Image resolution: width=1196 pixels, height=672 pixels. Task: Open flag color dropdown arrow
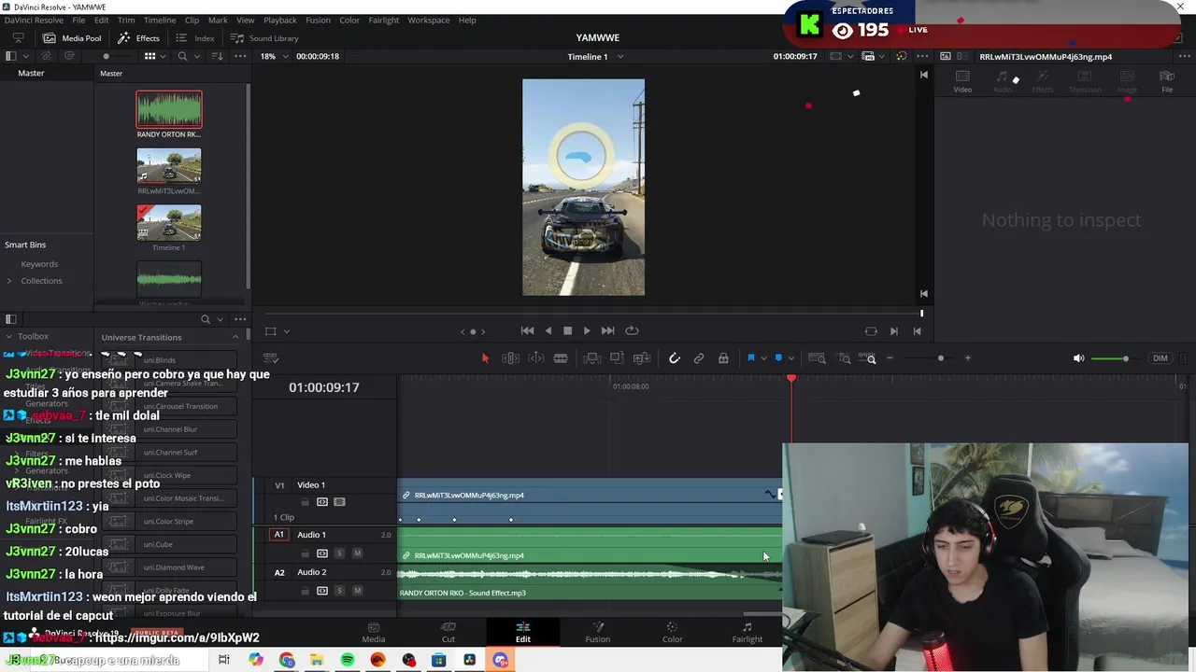pyautogui.click(x=763, y=358)
